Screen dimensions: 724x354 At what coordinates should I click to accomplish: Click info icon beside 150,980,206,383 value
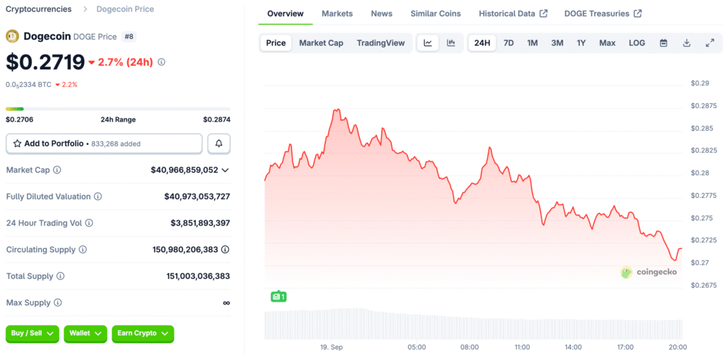(225, 249)
